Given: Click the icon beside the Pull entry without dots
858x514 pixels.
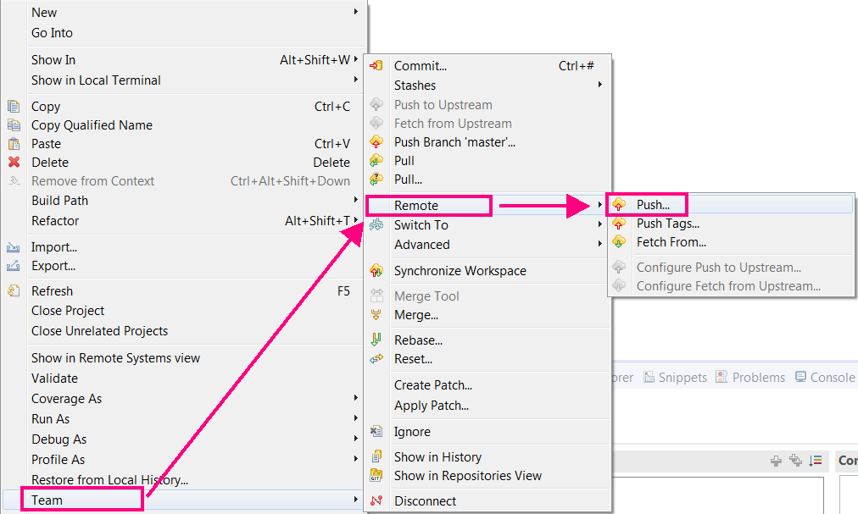Looking at the screenshot, I should point(376,161).
